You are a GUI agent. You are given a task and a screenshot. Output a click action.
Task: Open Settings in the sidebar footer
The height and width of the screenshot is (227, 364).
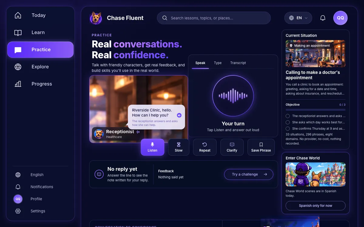40,211
